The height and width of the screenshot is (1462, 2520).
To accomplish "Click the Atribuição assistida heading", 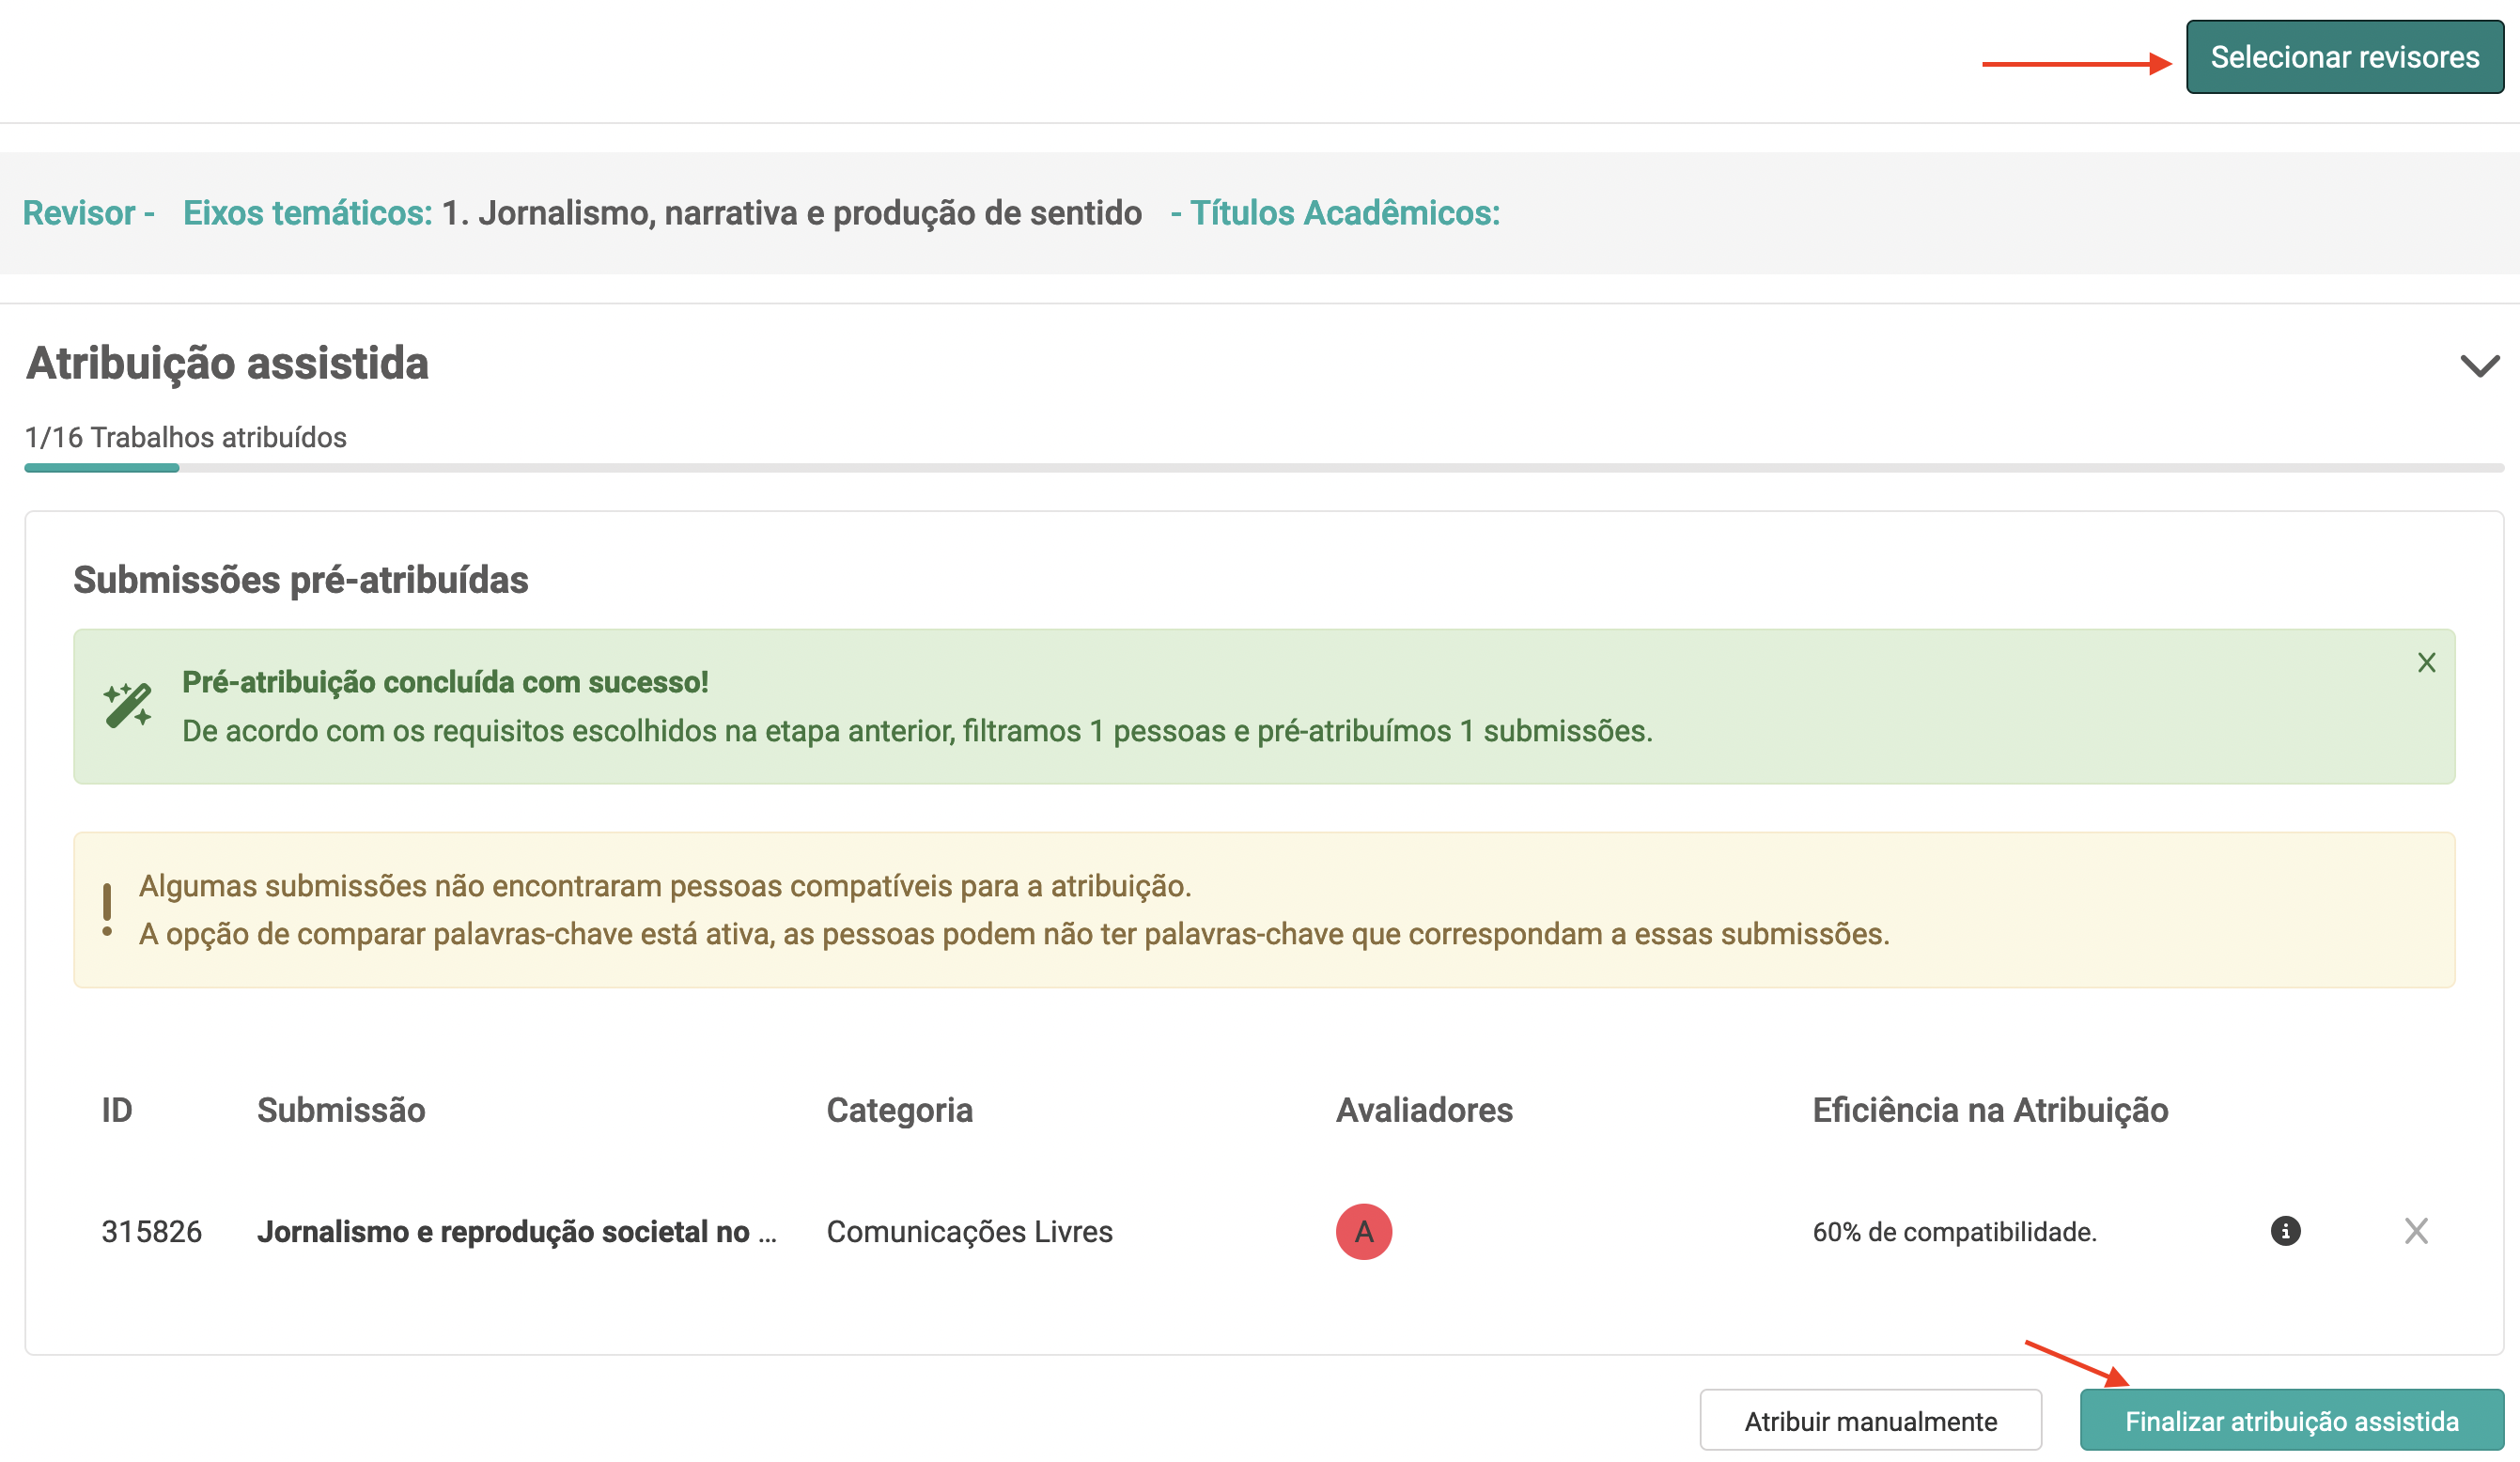I will point(227,363).
